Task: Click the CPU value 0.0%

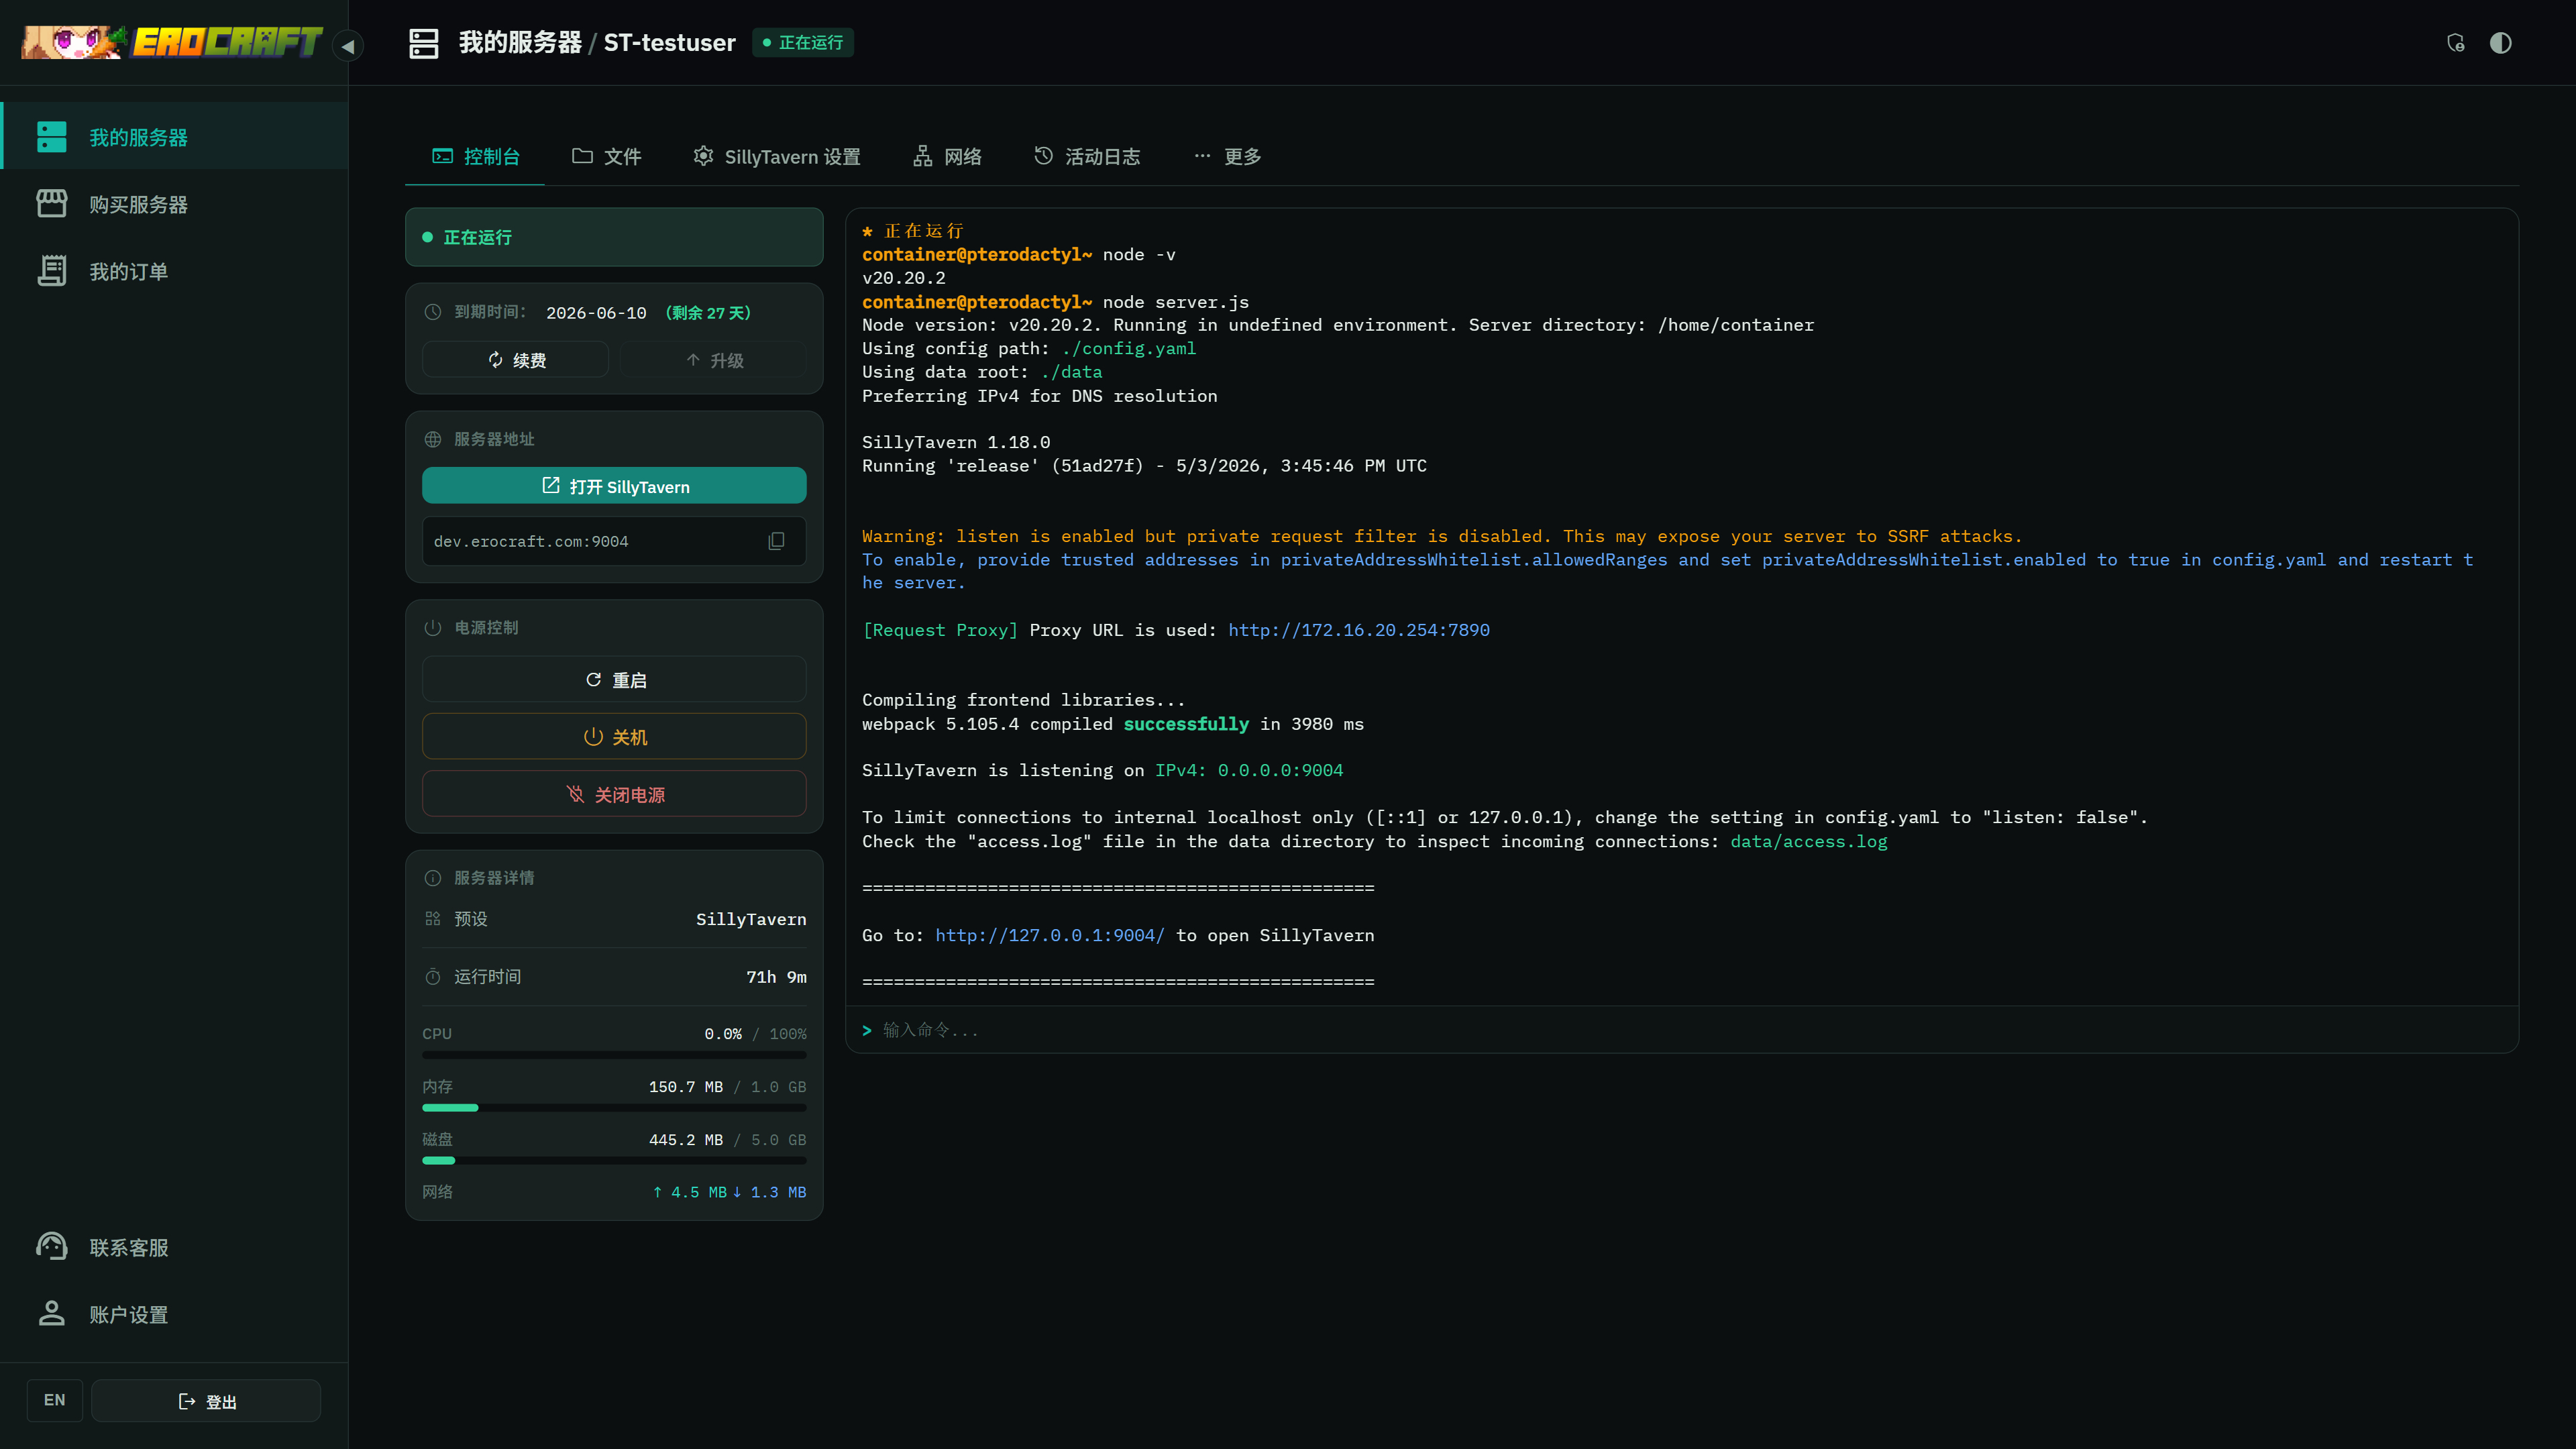Action: [x=723, y=1034]
